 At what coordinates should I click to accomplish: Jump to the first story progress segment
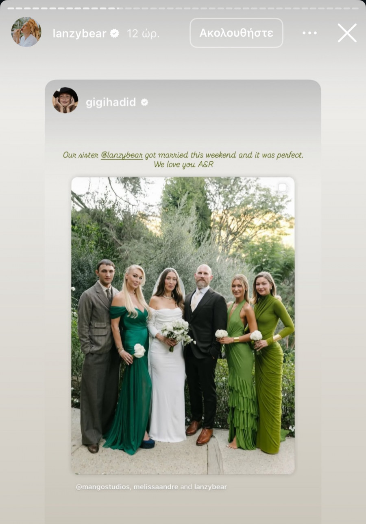click(11, 8)
